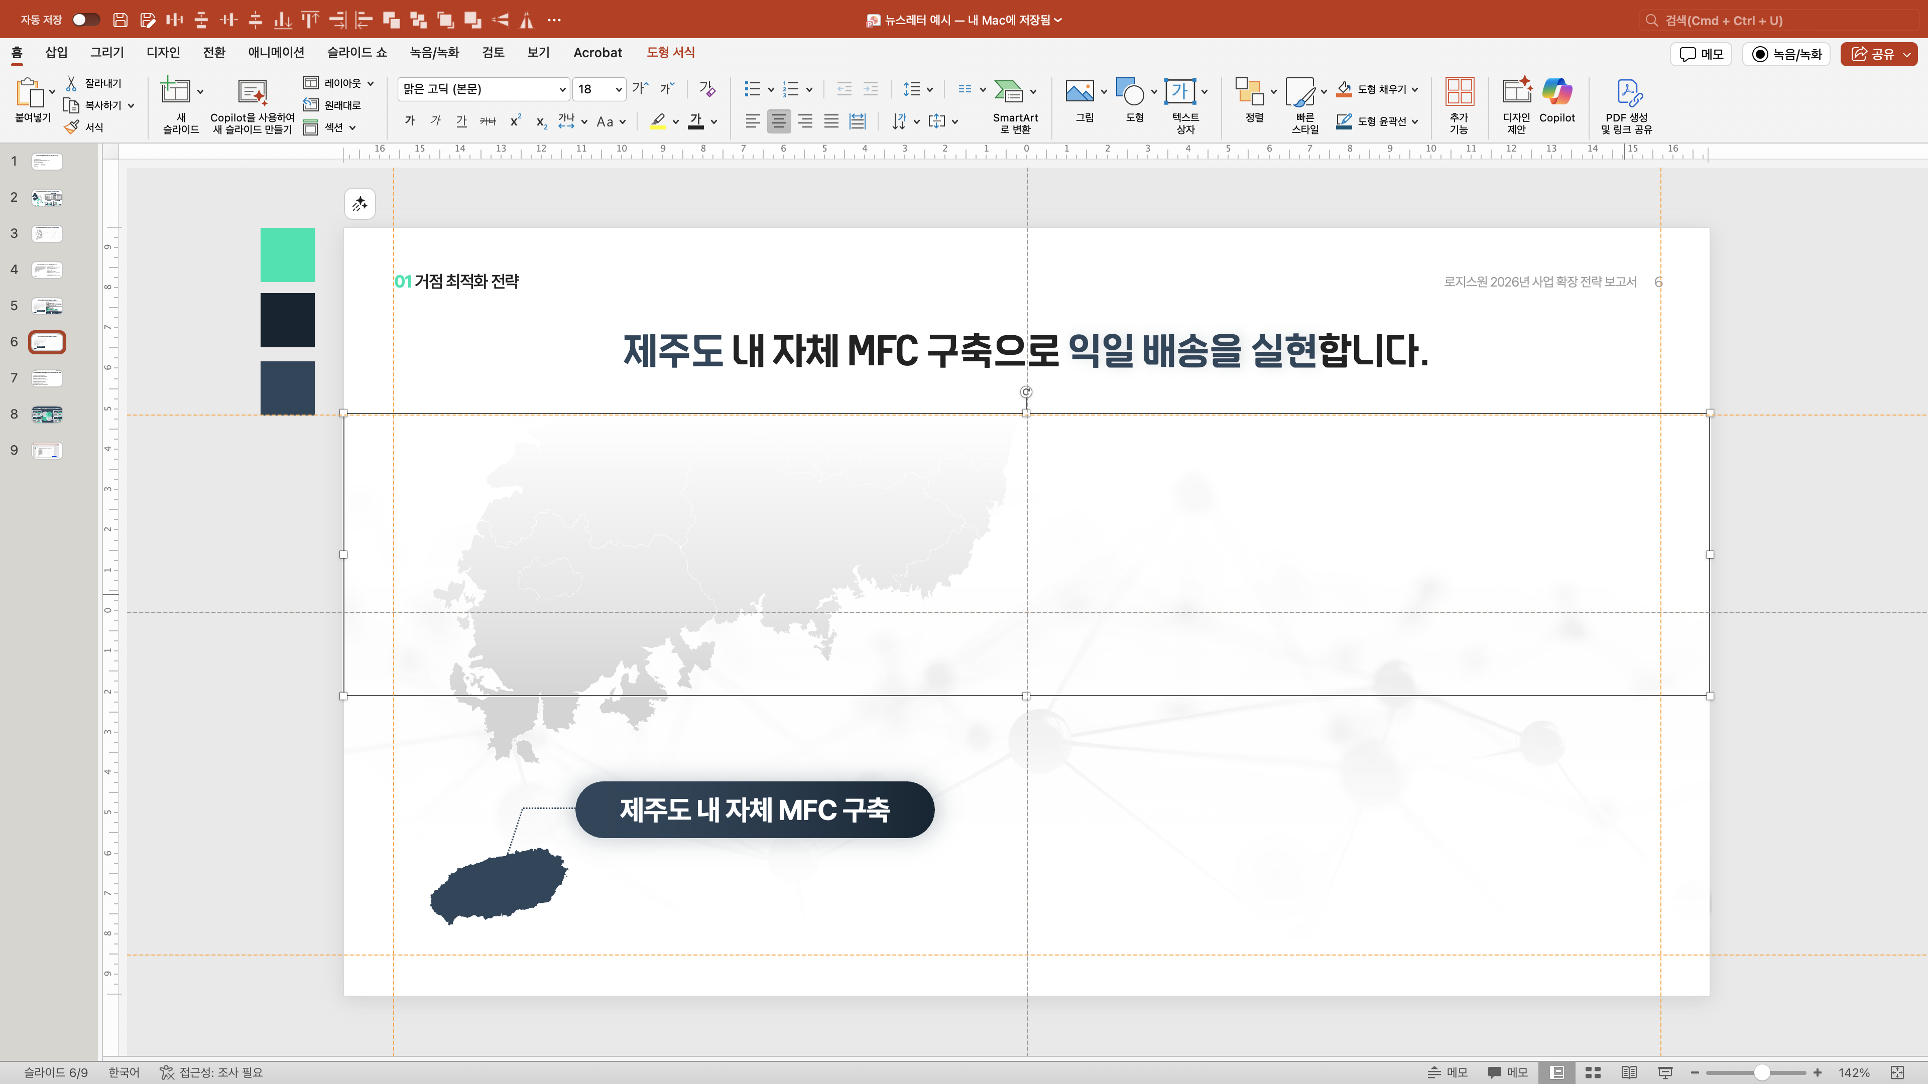Screen dimensions: 1928x1084
Task: Expand the 도형 채우기 fill dropdown arrow
Action: [x=1414, y=90]
